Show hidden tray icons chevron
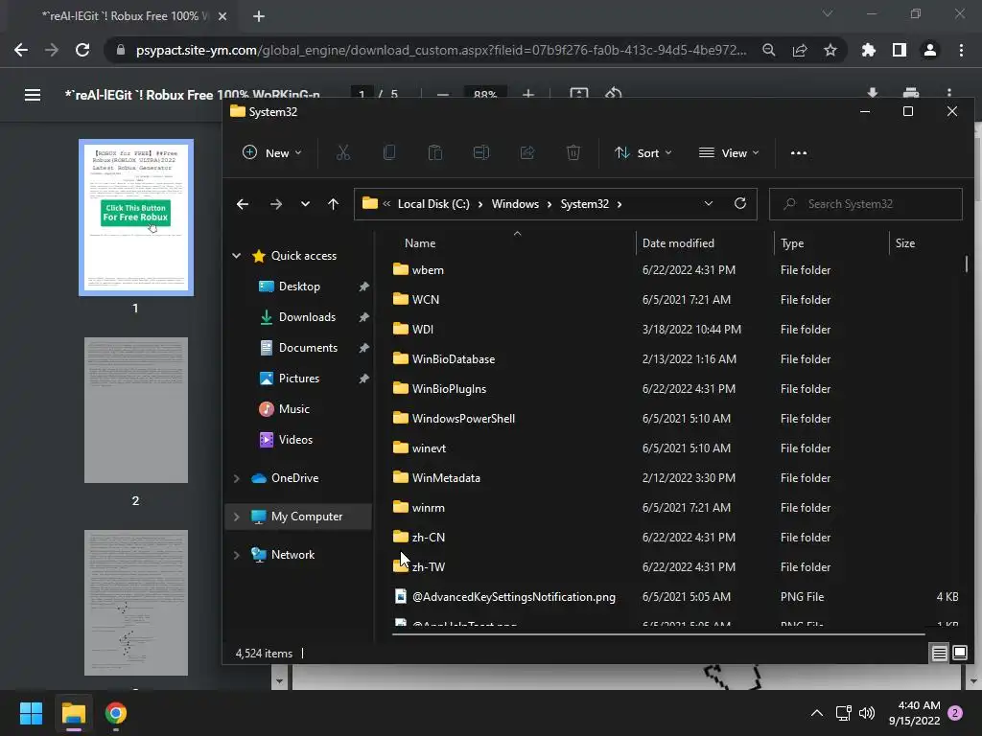This screenshot has height=736, width=982. click(x=817, y=713)
